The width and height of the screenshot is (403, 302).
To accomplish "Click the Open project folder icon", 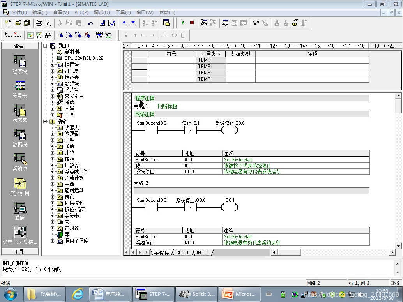I will click(x=18, y=23).
